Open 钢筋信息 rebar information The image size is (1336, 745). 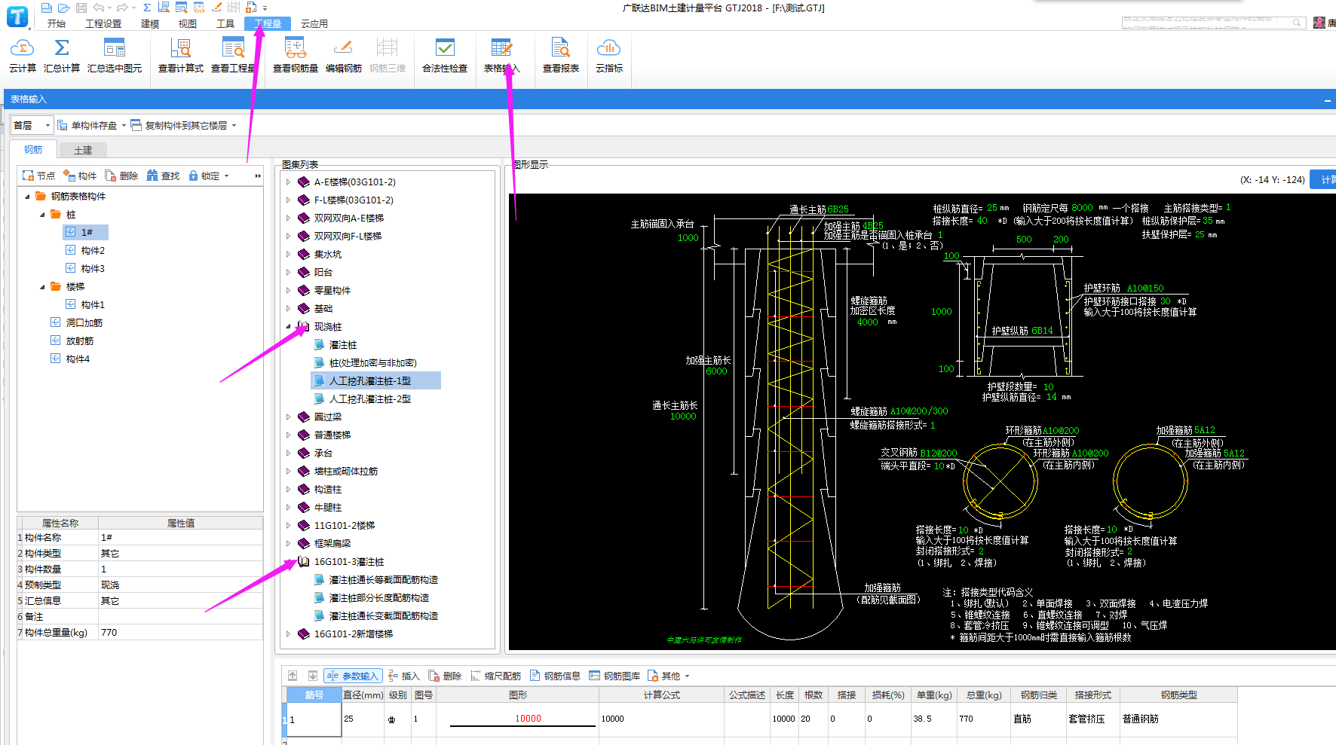tap(555, 676)
